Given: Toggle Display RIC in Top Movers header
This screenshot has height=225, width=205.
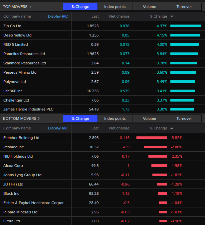Looking at the screenshot, I should point(58,16).
